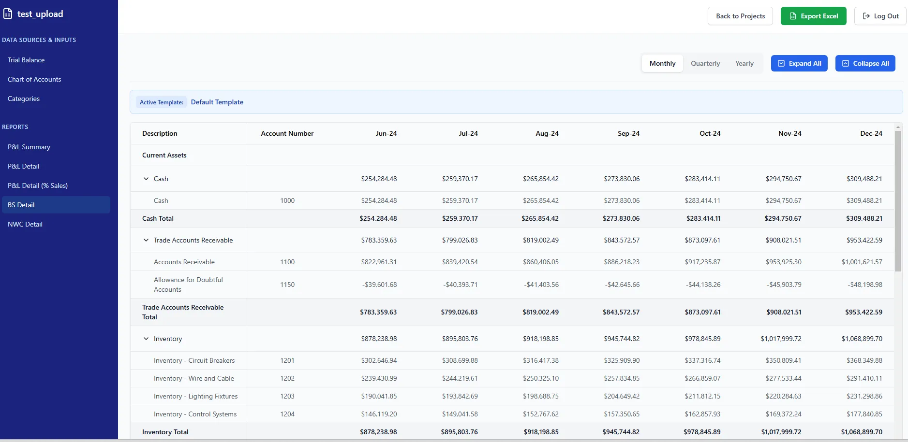Screen dimensions: 908x442
Task: Collapse the Cash group chevron
Action: (146, 179)
